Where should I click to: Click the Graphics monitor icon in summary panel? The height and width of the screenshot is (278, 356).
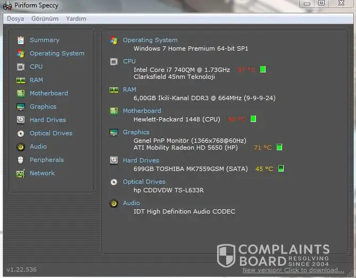pyautogui.click(x=114, y=132)
